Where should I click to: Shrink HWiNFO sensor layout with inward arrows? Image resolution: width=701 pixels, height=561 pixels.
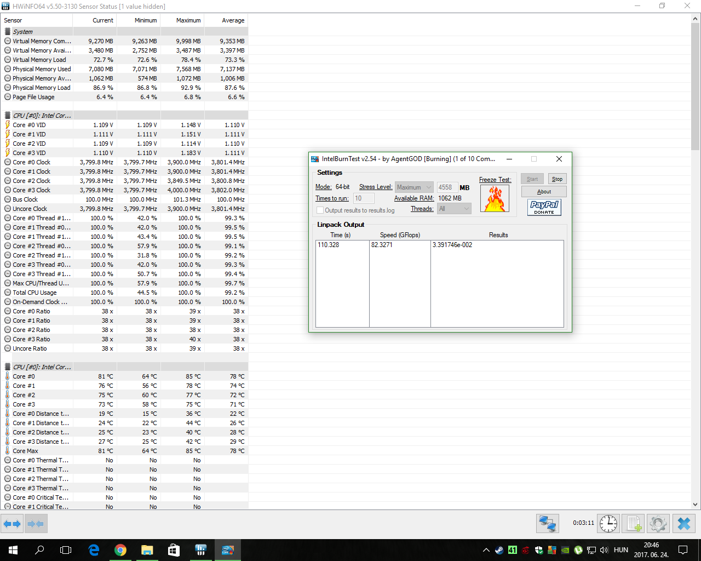click(36, 524)
